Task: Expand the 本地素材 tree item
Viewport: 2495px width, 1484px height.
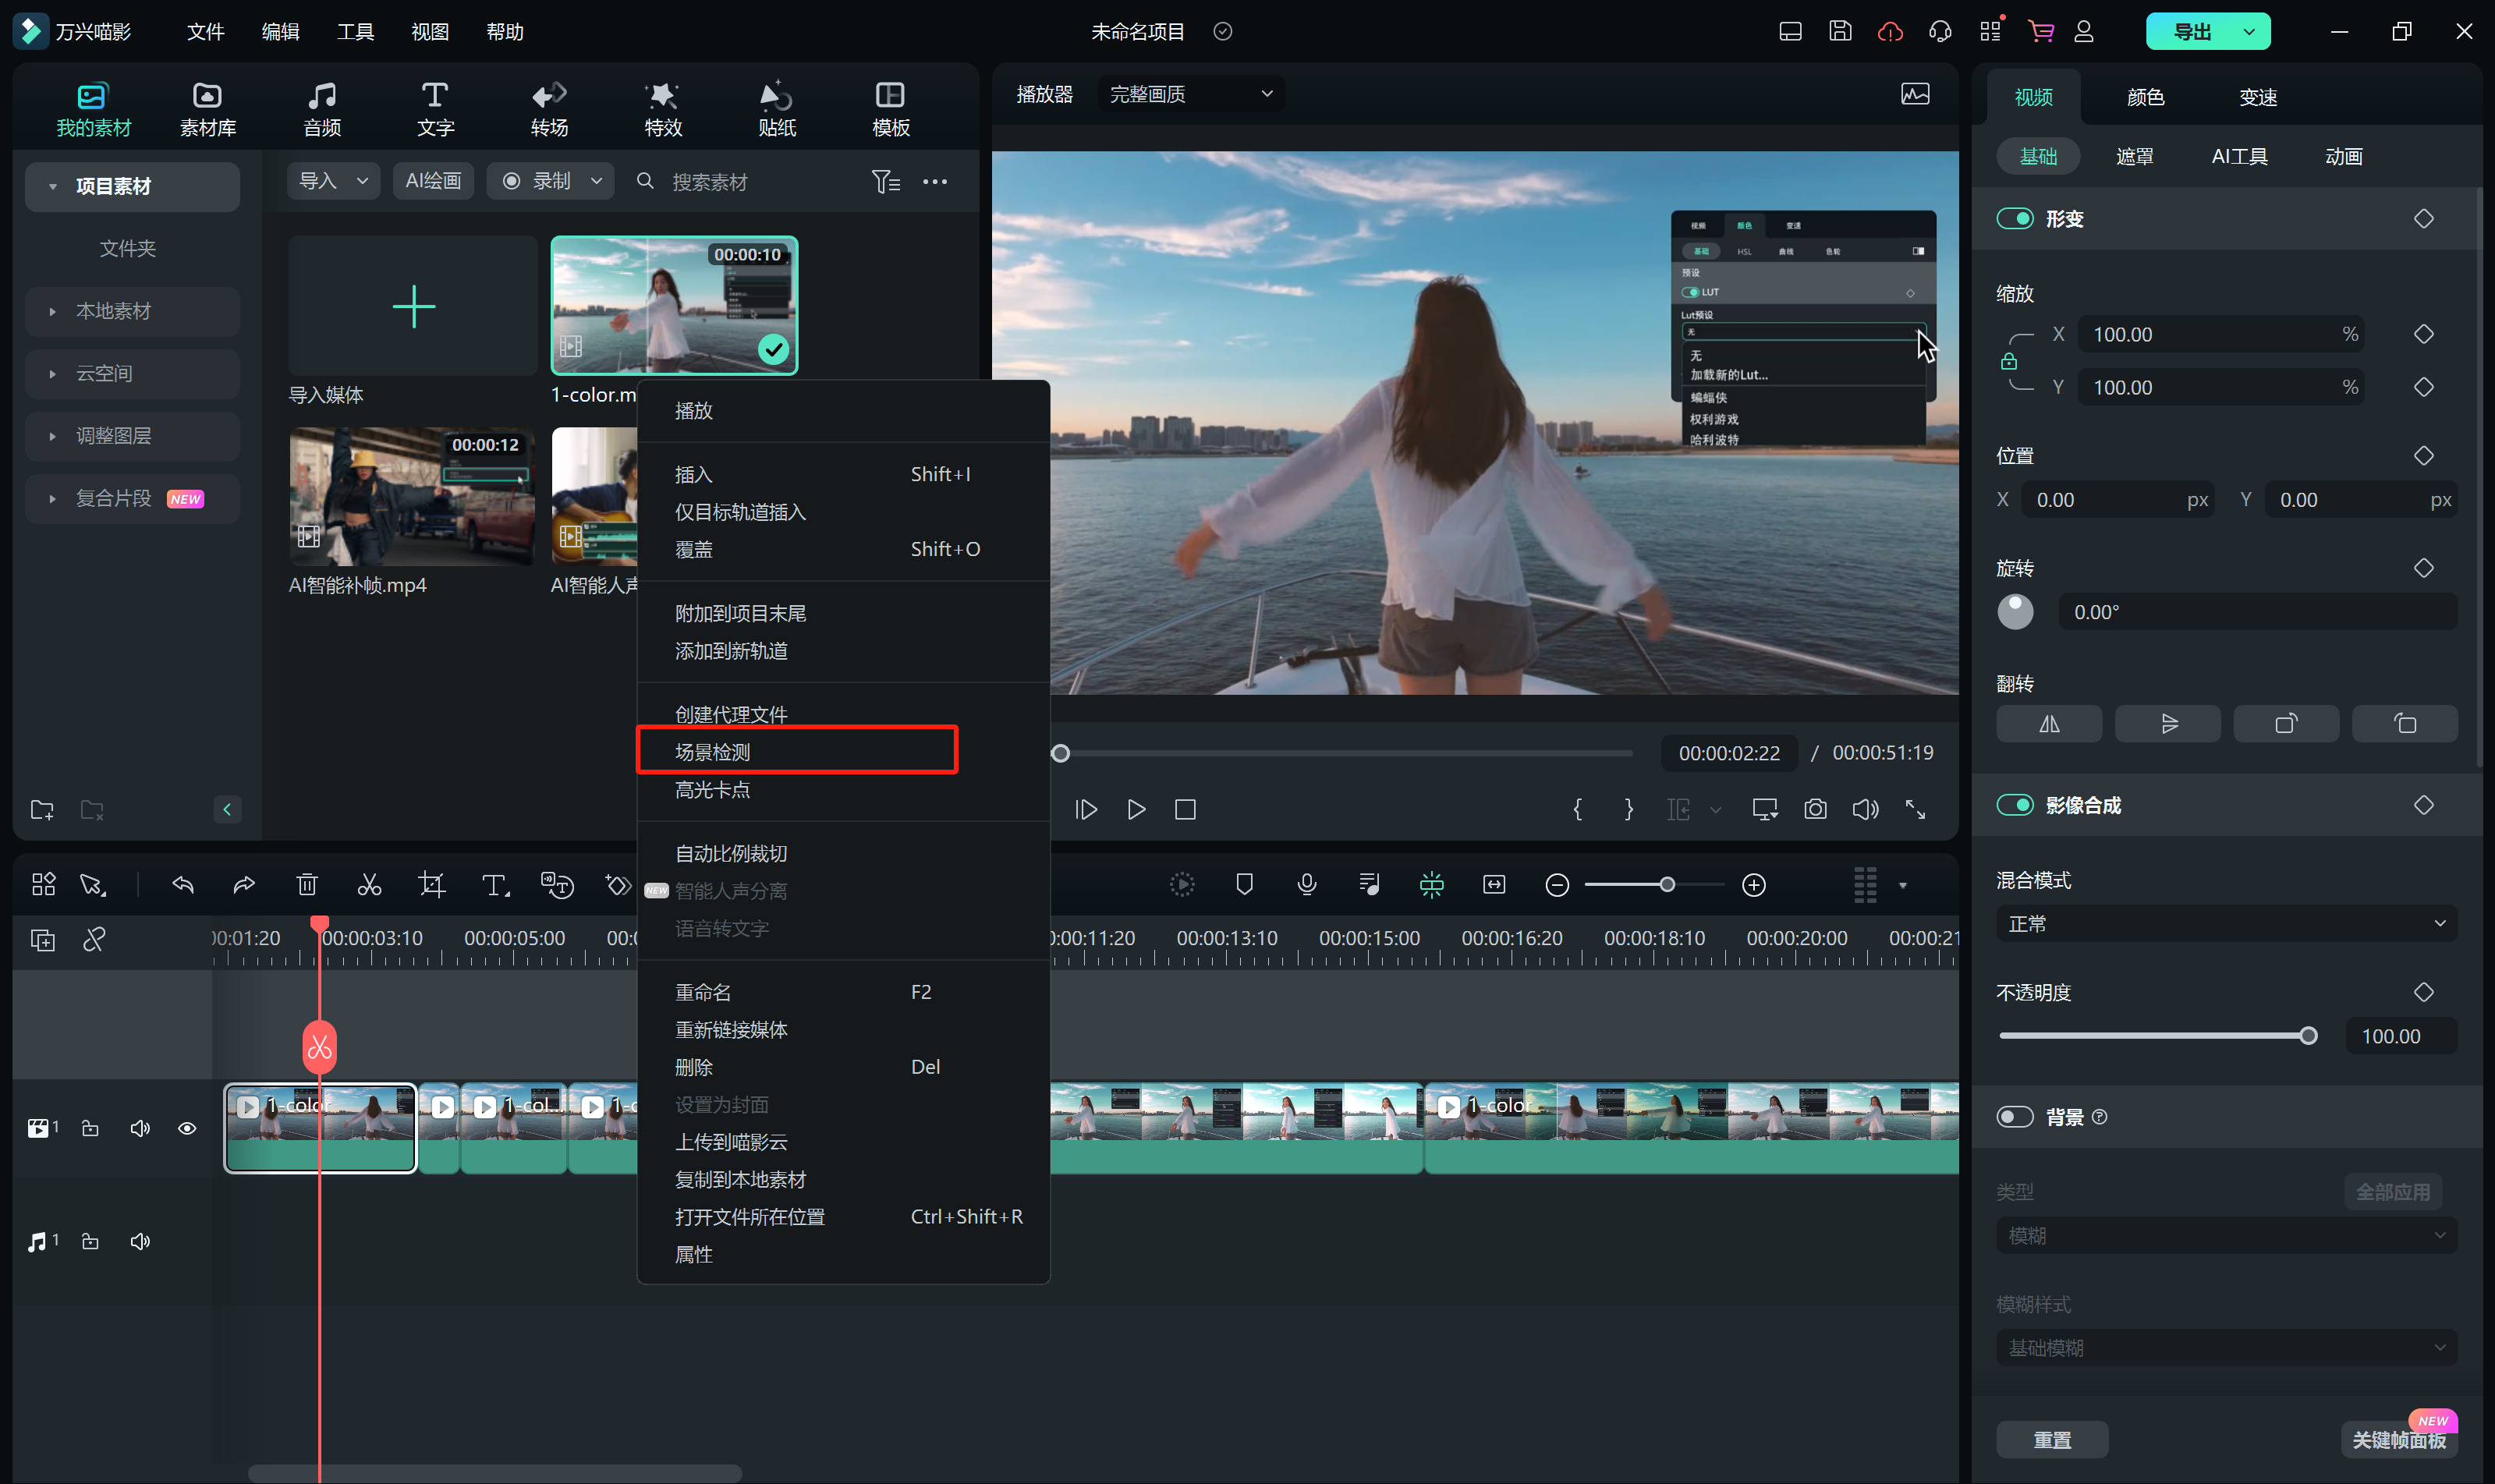Action: point(52,311)
